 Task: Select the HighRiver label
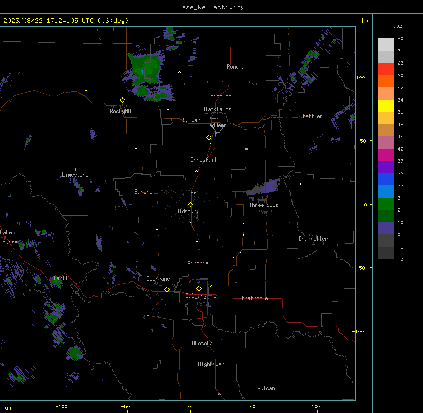pyautogui.click(x=211, y=364)
